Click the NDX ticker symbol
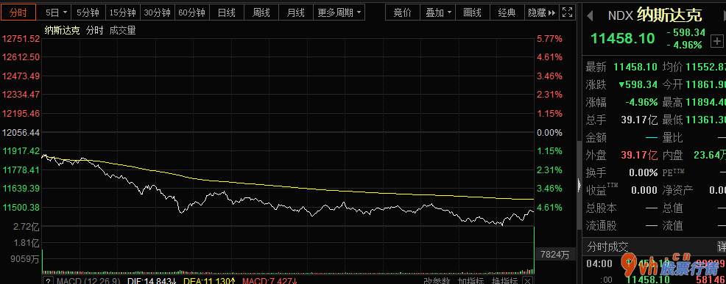The height and width of the screenshot is (284, 726). (620, 15)
